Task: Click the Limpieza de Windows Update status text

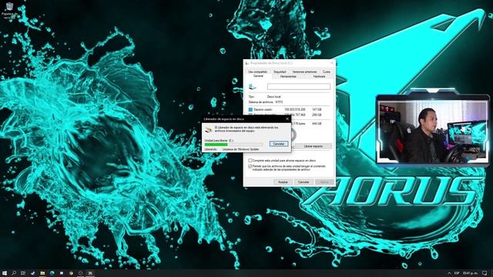Action: (x=240, y=149)
